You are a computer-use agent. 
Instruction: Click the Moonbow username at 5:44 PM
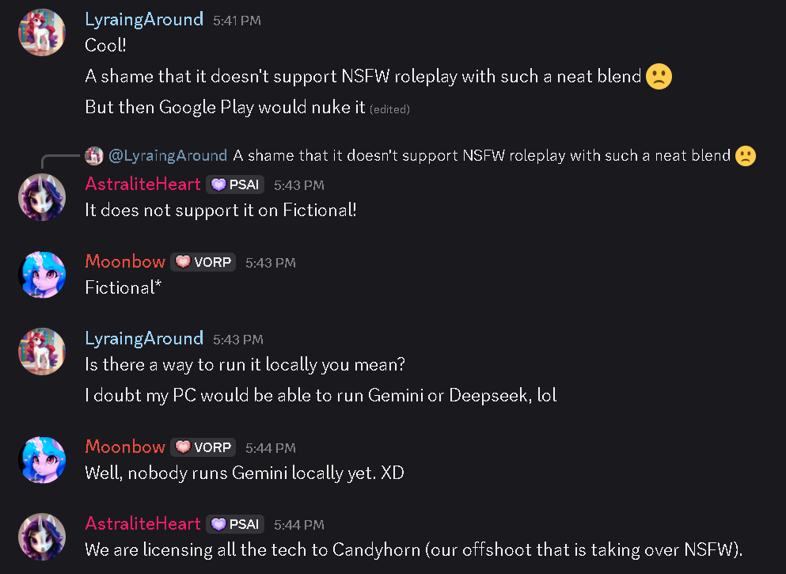point(125,447)
